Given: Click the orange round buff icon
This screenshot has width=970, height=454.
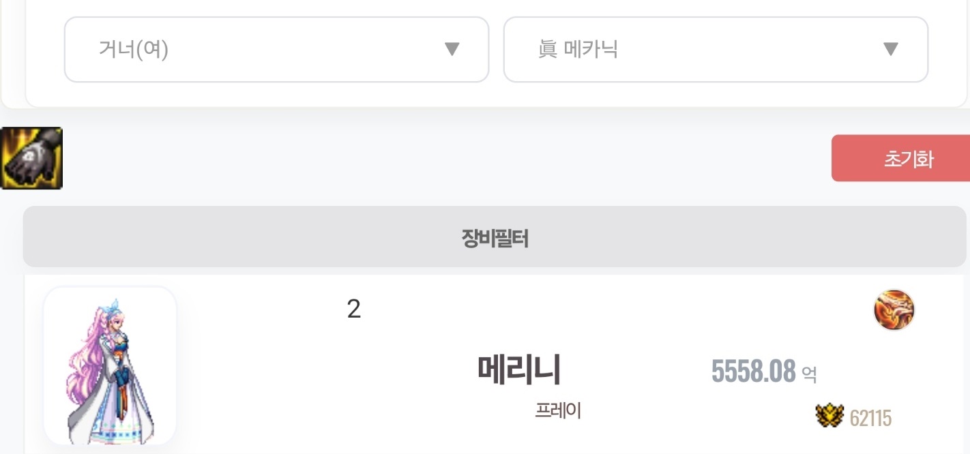Looking at the screenshot, I should coord(894,310).
